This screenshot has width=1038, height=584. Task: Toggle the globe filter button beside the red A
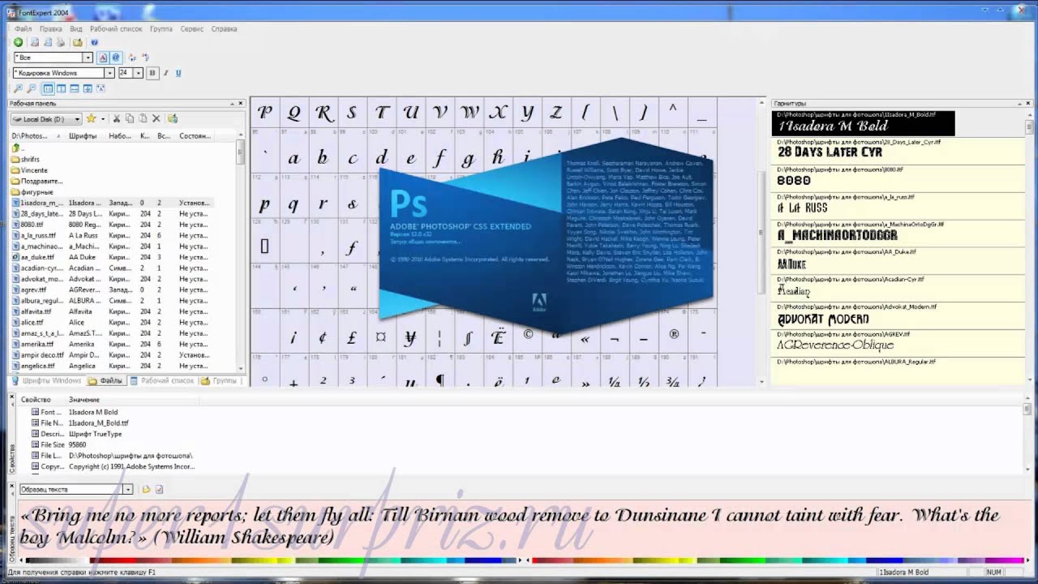tap(115, 58)
